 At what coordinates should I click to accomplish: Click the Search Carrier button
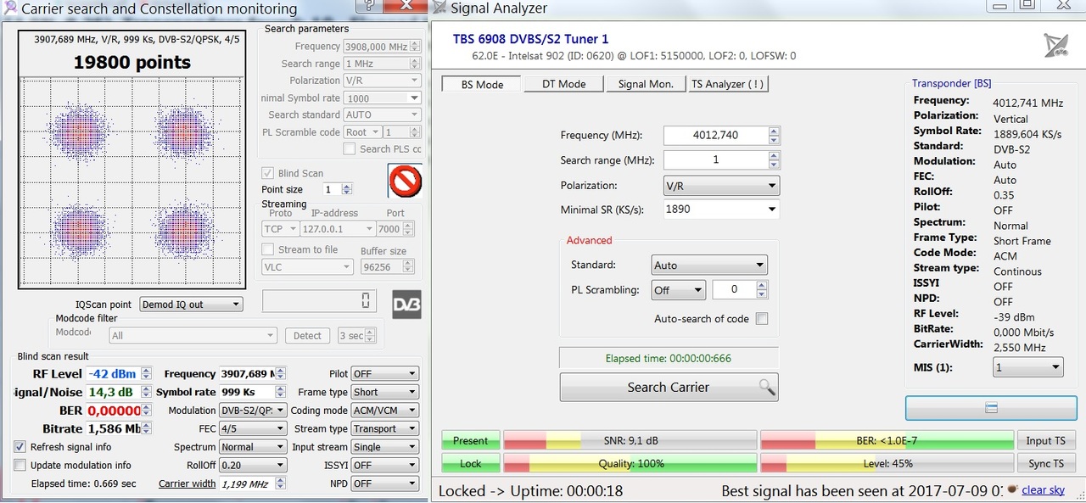pos(669,387)
